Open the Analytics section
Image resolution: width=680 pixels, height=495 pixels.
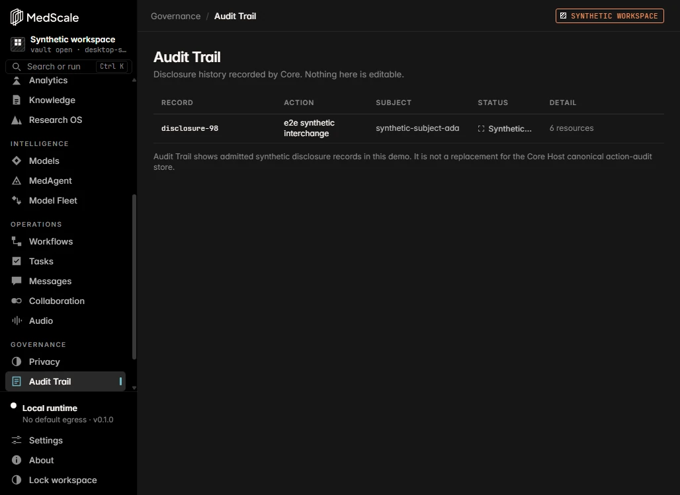(x=65, y=81)
